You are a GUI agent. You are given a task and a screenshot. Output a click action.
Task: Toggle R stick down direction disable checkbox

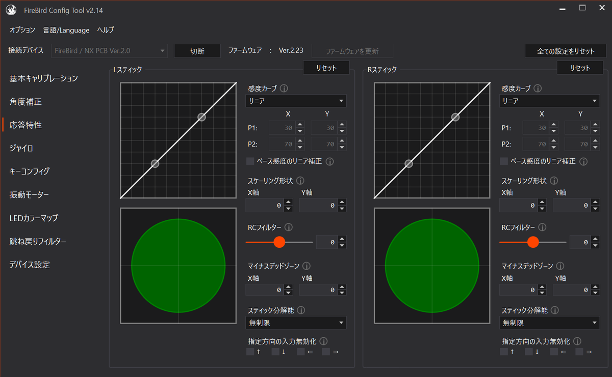pos(529,352)
